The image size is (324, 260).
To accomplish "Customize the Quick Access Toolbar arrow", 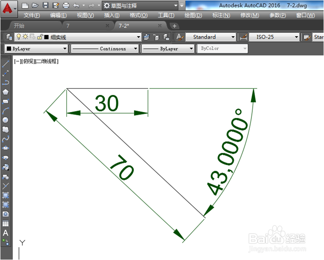I will tap(182, 6).
